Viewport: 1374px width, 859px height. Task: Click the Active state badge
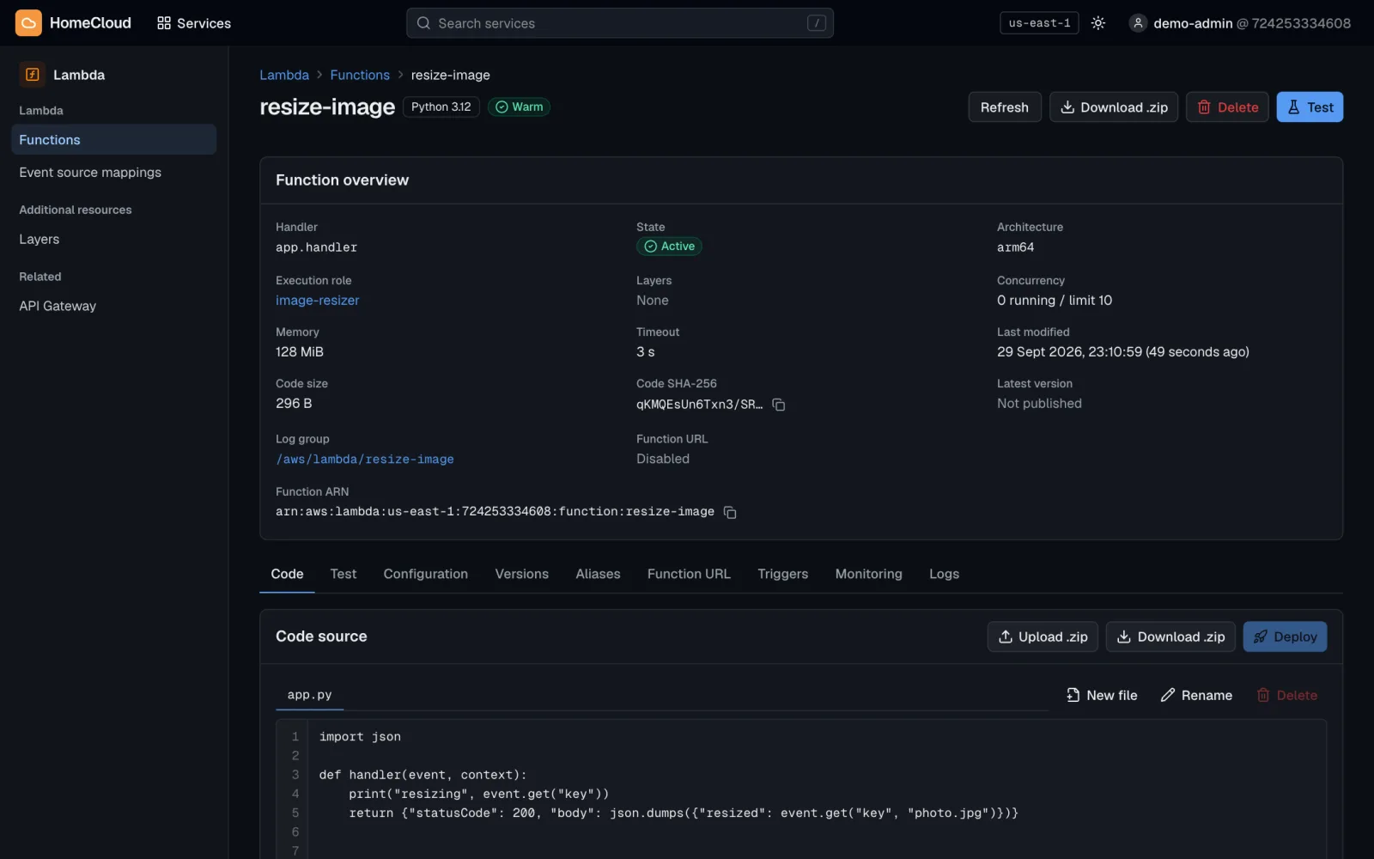click(669, 247)
